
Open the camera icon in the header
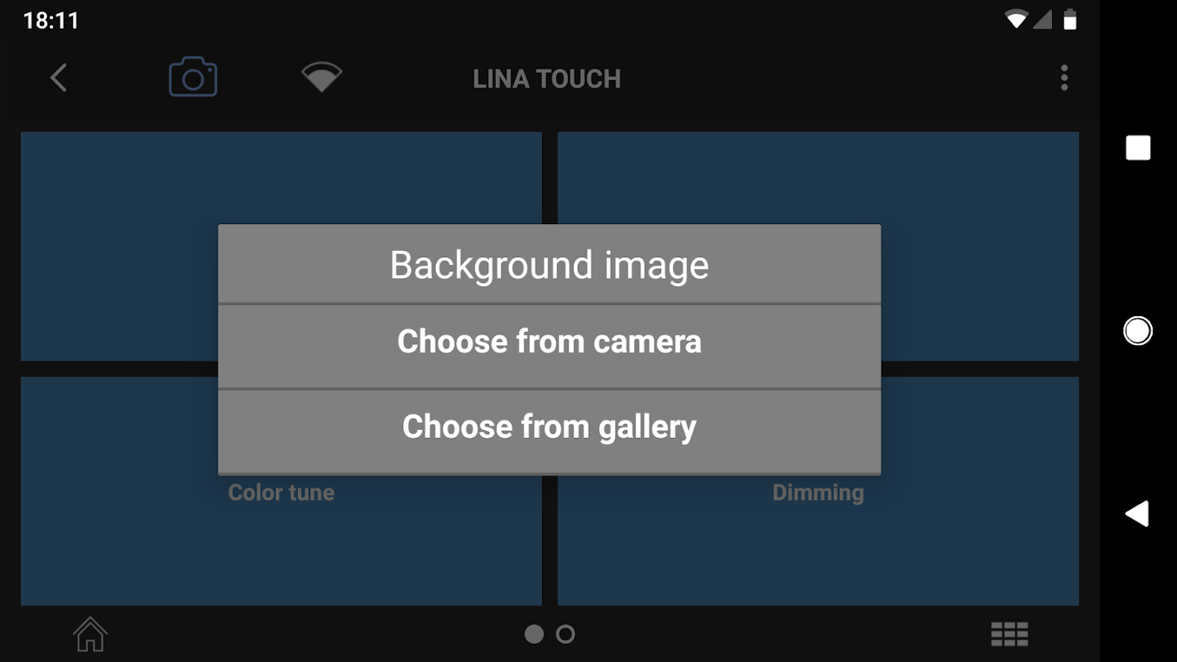coord(193,78)
